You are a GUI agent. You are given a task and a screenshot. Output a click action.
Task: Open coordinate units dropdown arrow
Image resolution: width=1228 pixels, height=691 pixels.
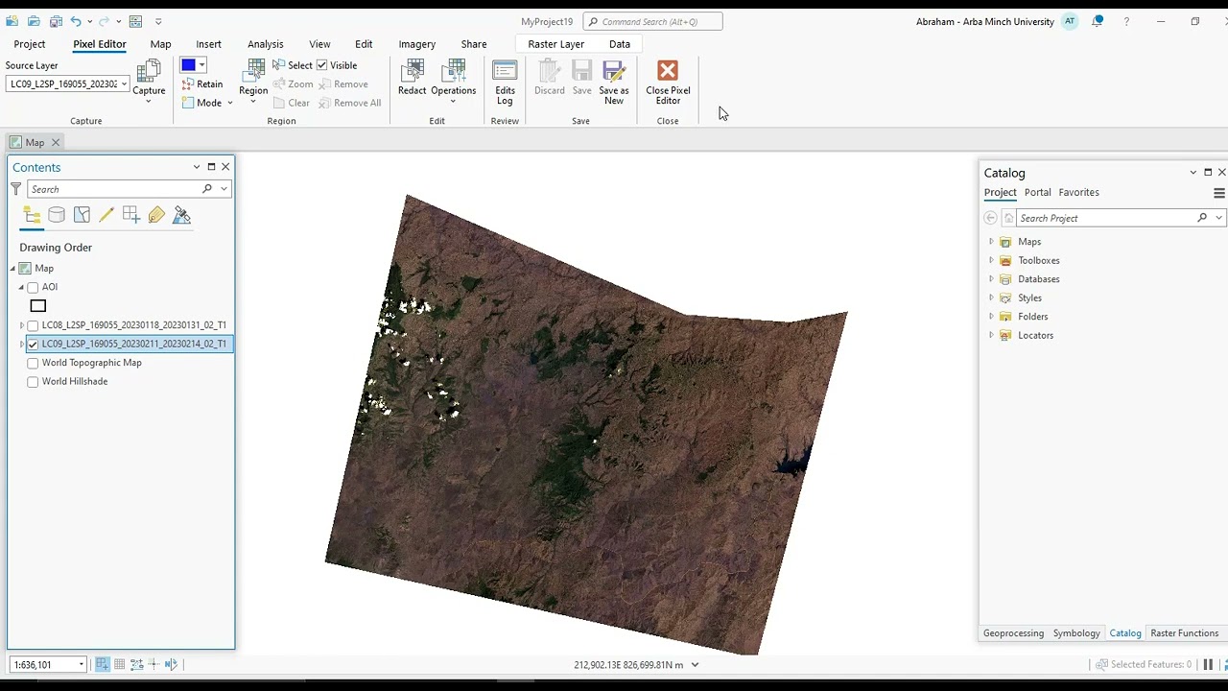[695, 664]
